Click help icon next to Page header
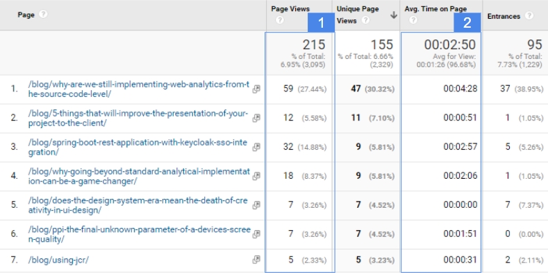 [x=43, y=15]
